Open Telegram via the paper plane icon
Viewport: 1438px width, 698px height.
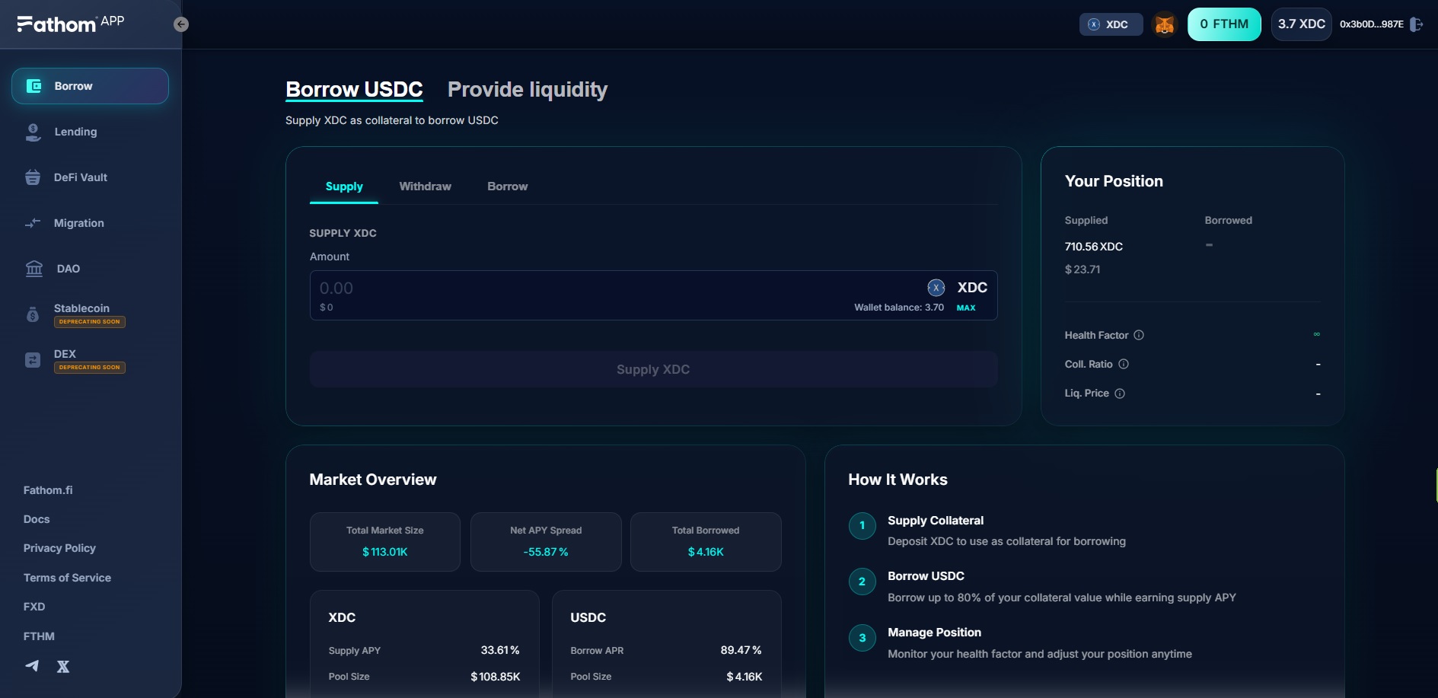point(32,666)
